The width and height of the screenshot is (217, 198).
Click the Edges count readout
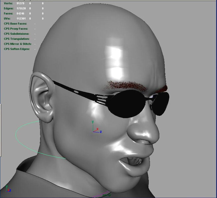click(x=21, y=8)
